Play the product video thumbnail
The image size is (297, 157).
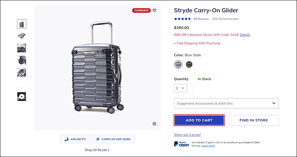tap(22, 97)
